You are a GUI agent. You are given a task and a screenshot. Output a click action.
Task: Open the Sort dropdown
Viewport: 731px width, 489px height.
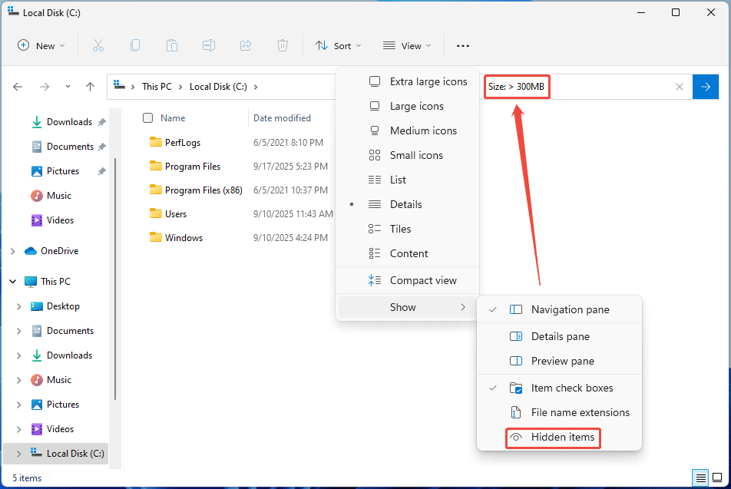[x=339, y=46]
